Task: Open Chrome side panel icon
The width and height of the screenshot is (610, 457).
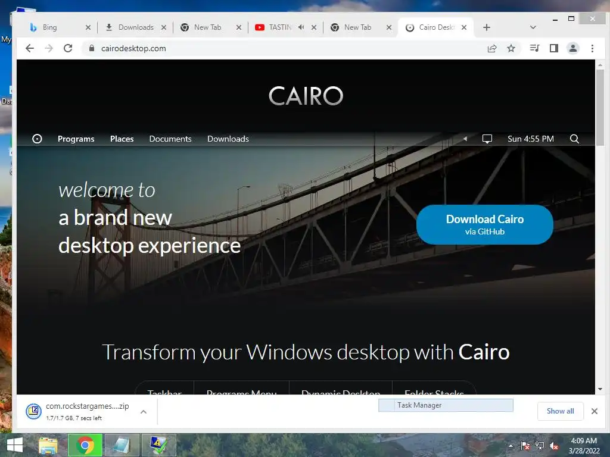Action: [554, 48]
